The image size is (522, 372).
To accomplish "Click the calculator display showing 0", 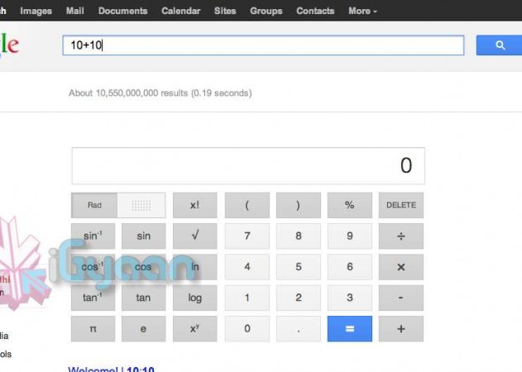I will coord(248,166).
